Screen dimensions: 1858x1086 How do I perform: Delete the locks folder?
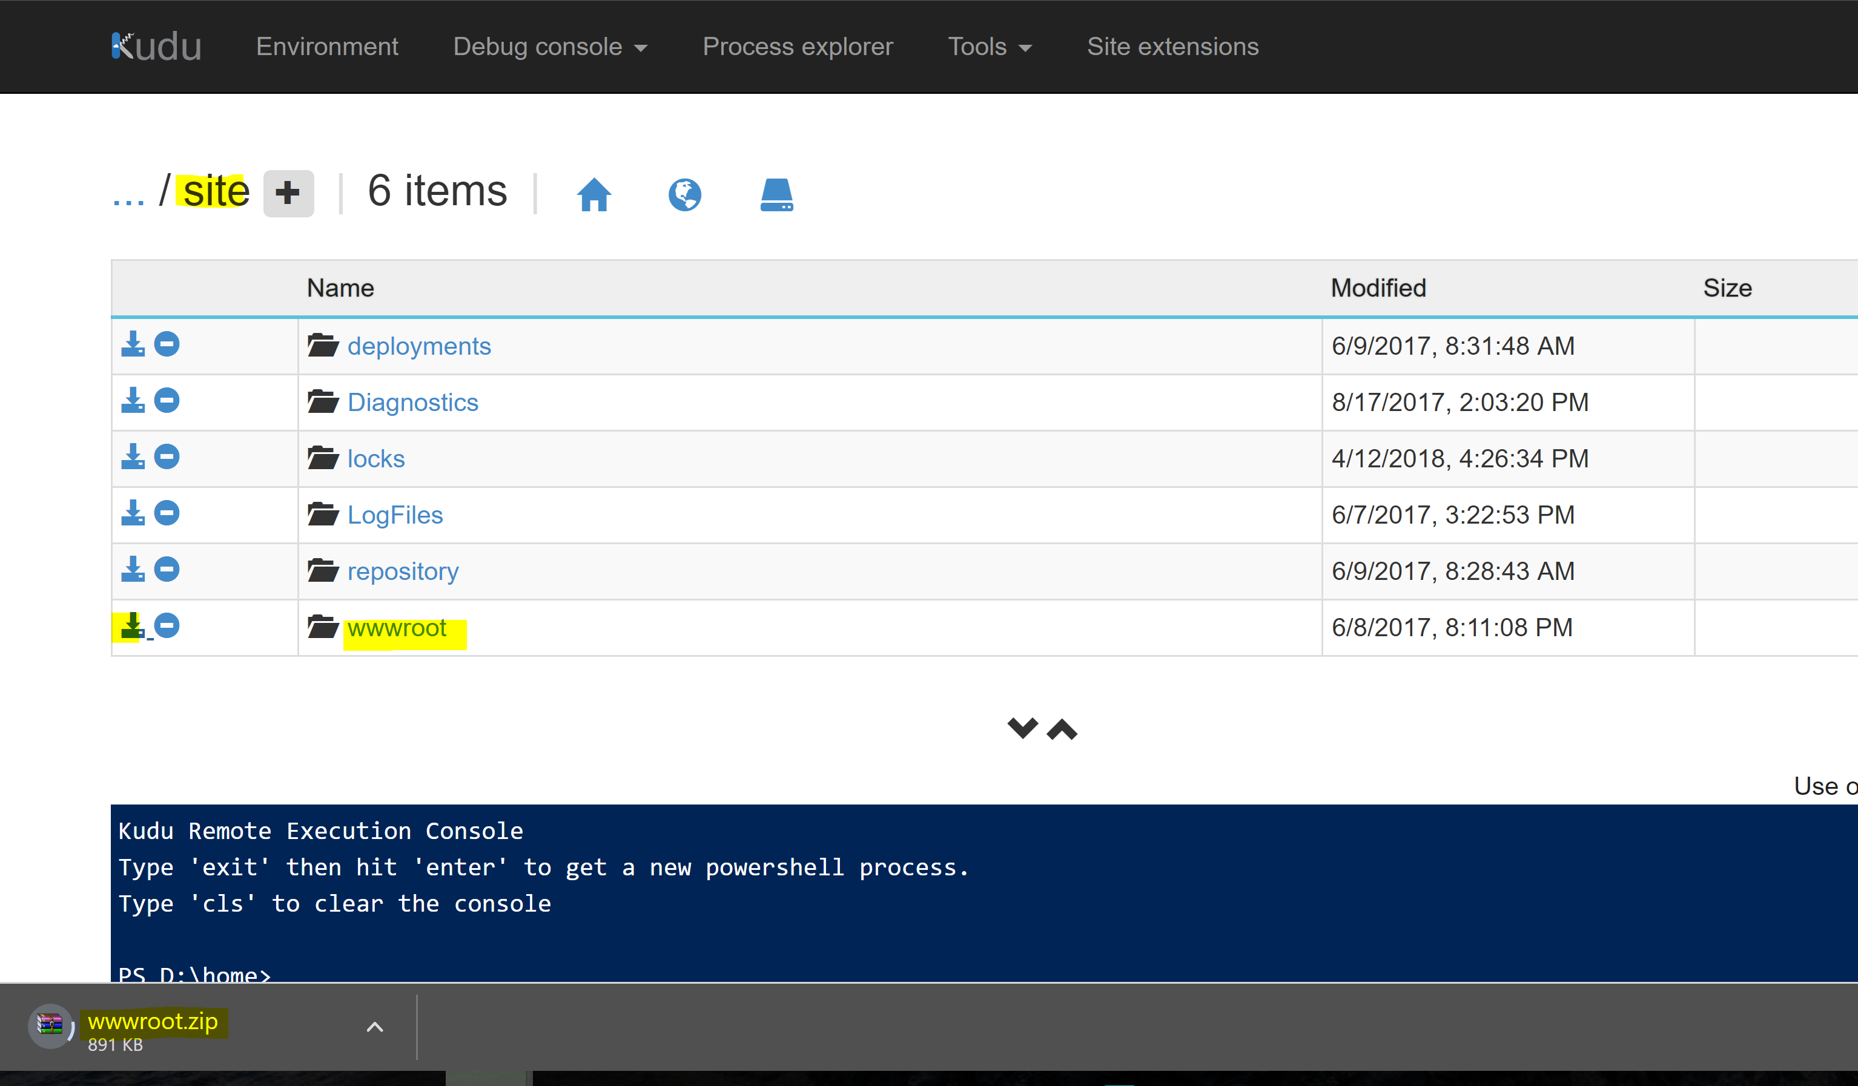(x=167, y=457)
